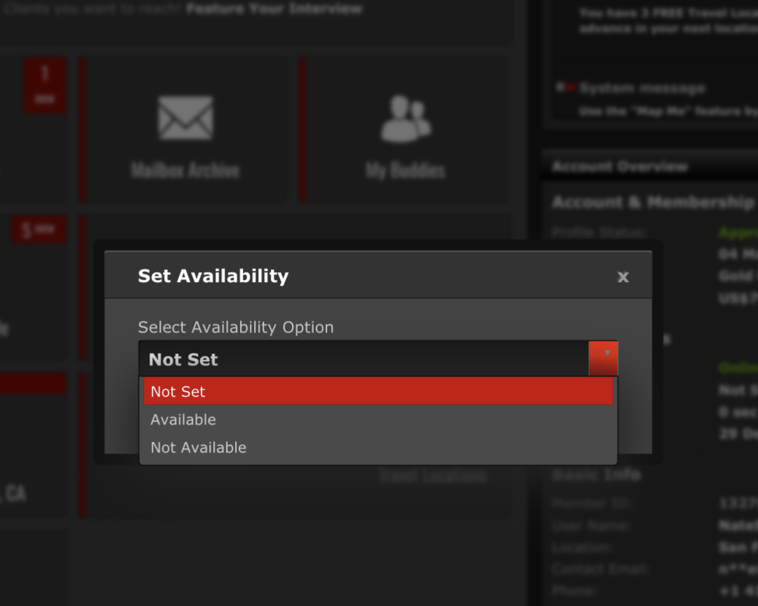
Task: Open the Mailbox Archive text label
Action: pyautogui.click(x=185, y=170)
